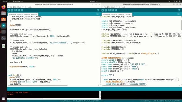Image resolution: width=182 pixels, height=102 pixels.
Task: Open Ubuntu Software from the dock
Action: [x=3, y=19]
